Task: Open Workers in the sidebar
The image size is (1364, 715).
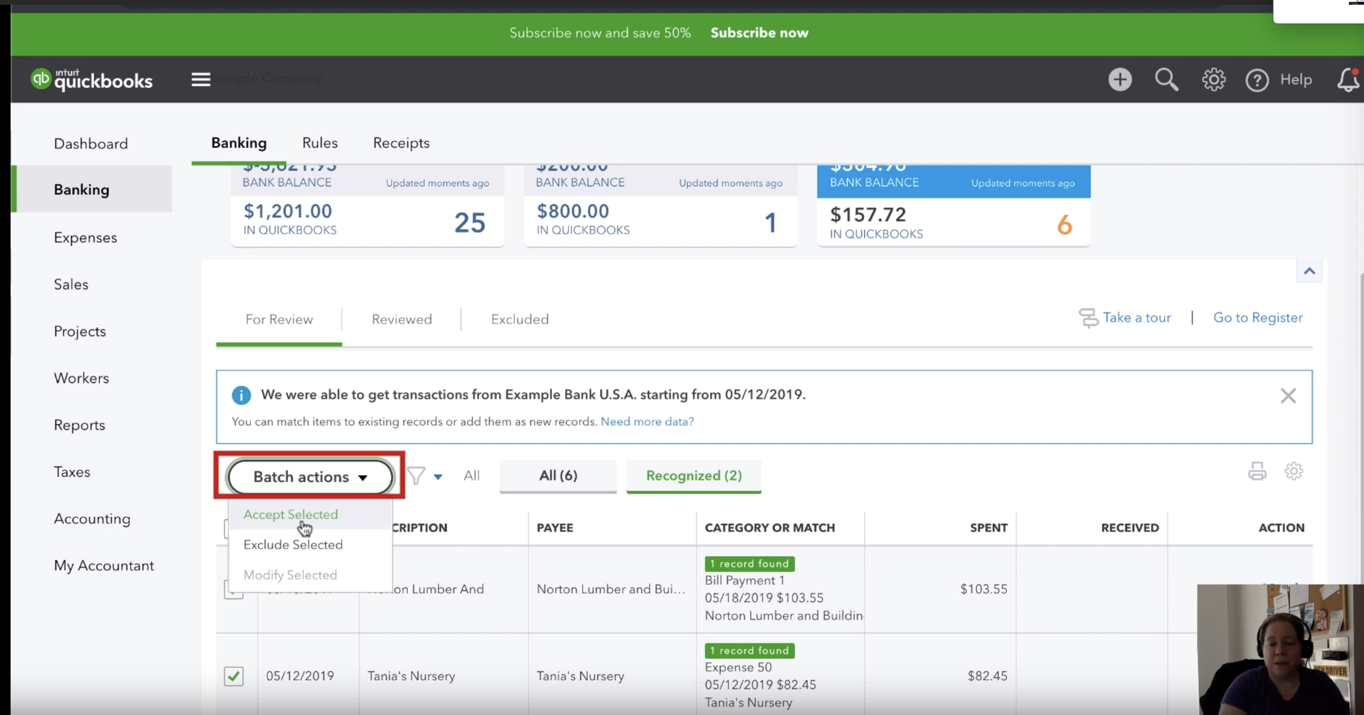Action: (81, 378)
